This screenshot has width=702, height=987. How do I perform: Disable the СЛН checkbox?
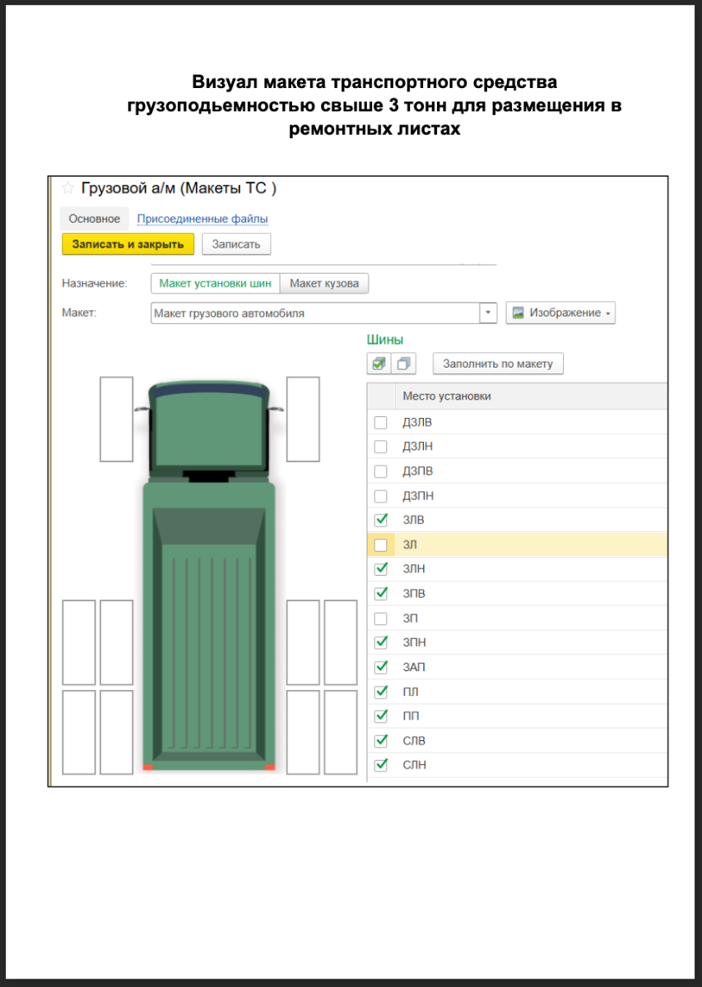pos(380,765)
